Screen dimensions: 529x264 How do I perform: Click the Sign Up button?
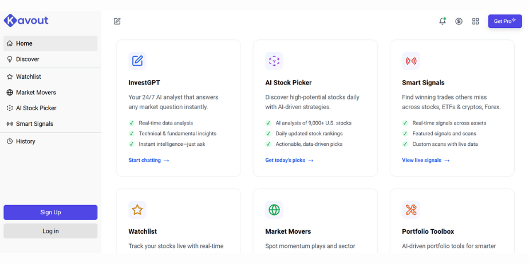pos(50,213)
